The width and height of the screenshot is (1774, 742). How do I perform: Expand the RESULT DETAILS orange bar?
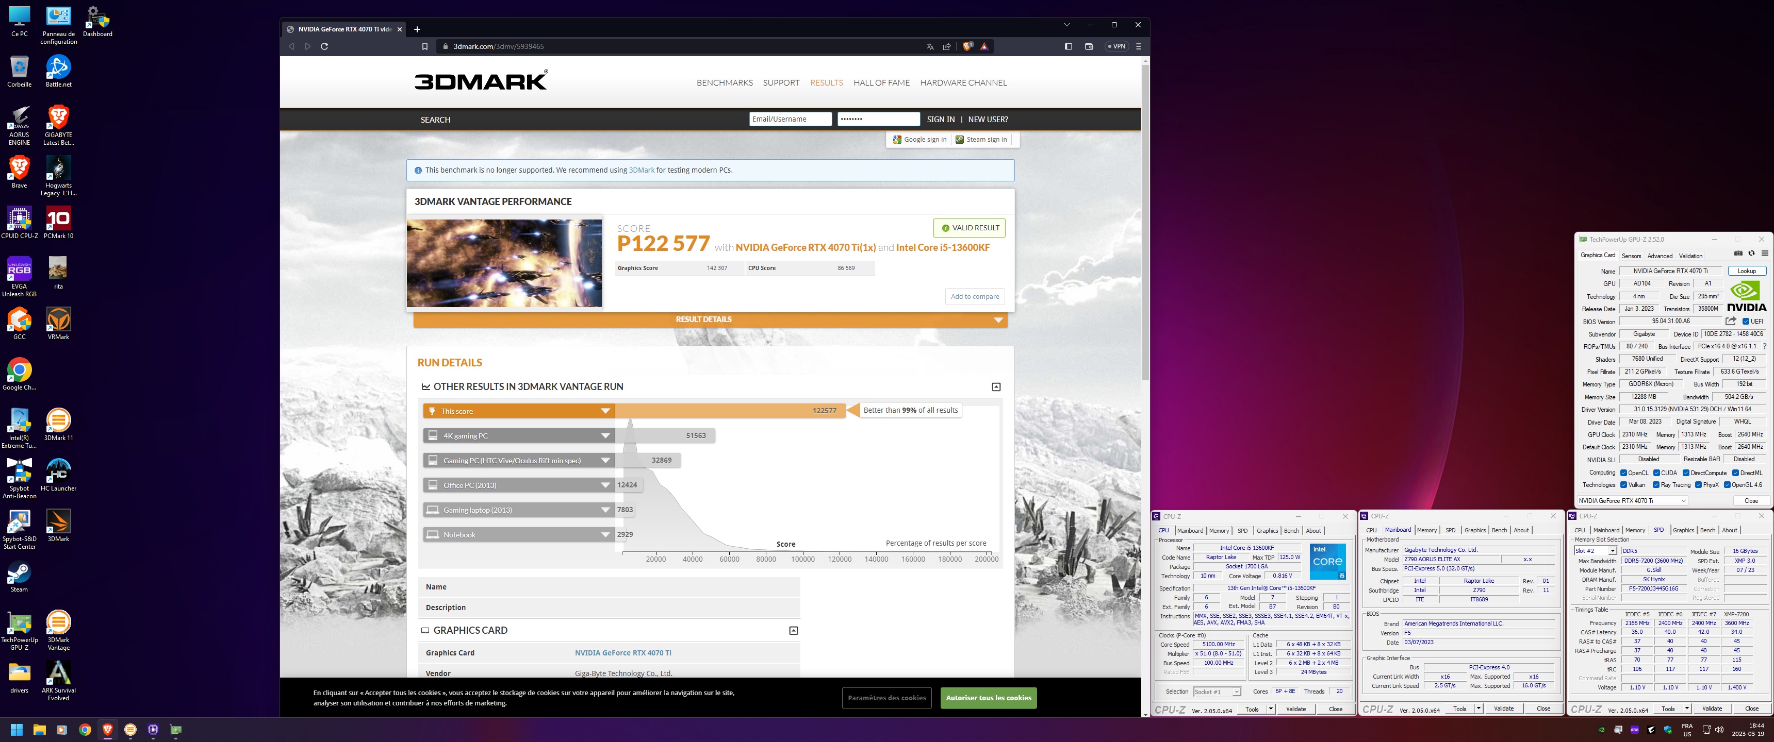click(x=710, y=320)
